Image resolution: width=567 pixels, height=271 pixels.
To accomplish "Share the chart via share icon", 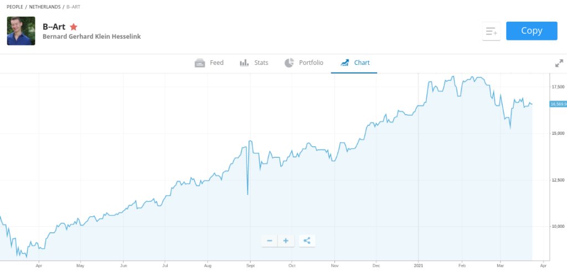I will tap(307, 241).
